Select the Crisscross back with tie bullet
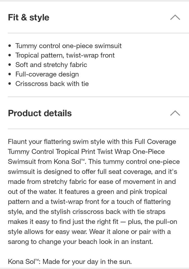The height and width of the screenshot is (269, 189). (x=52, y=84)
